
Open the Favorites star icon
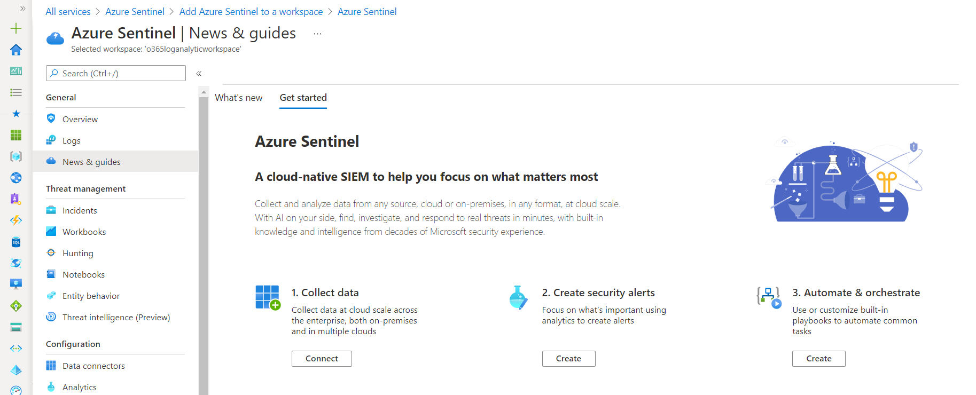[16, 114]
